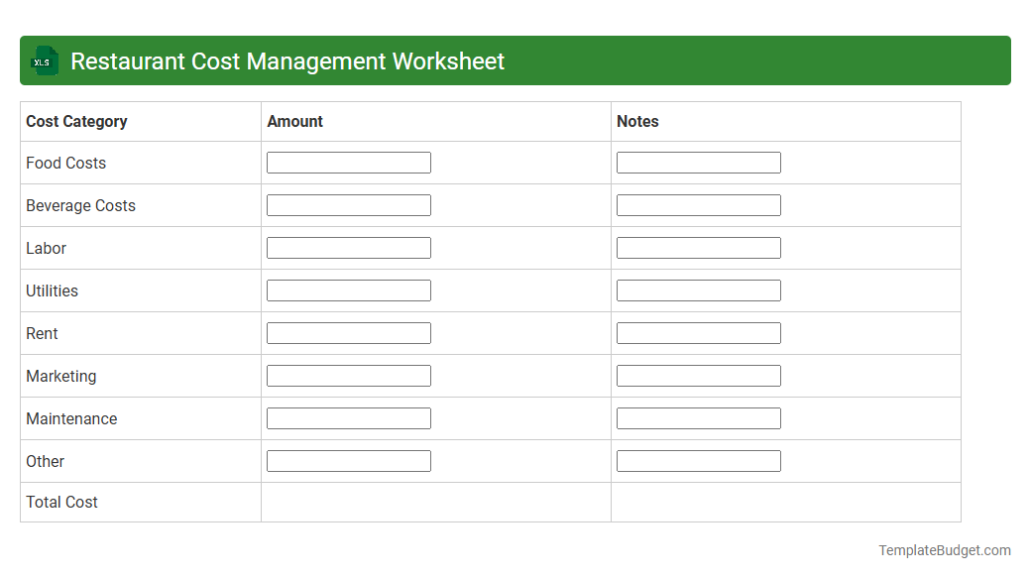Click the Notes input for Utilities
Screen dimensions: 1031x579
698,289
